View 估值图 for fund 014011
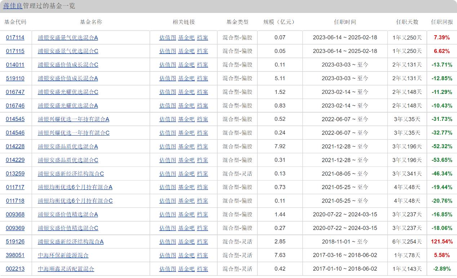 168,65
